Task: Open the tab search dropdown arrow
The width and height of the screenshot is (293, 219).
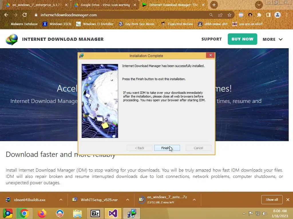Action: click(259, 5)
